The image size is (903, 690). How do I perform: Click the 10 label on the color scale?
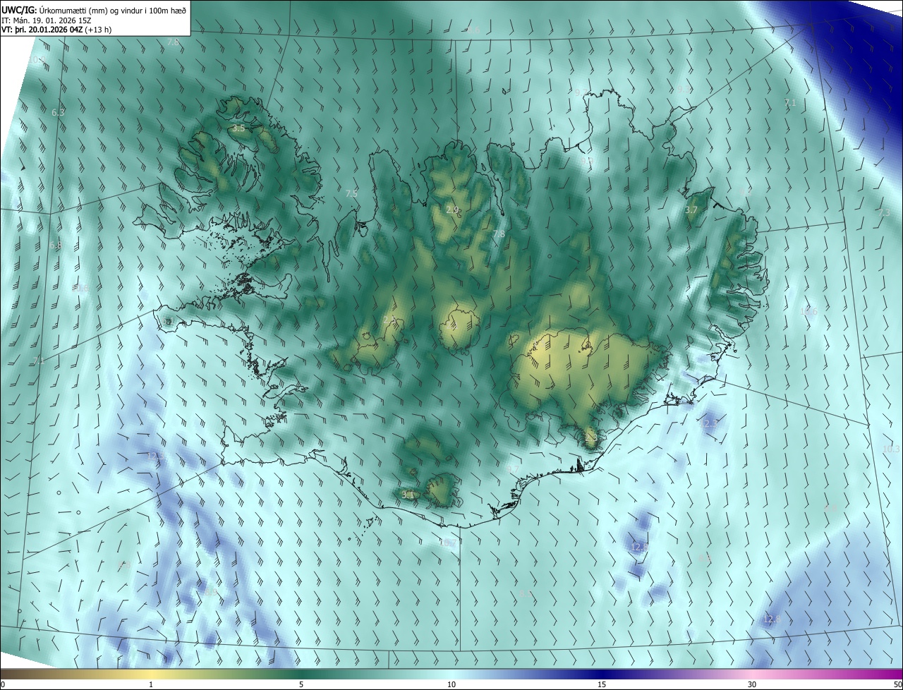(x=451, y=685)
